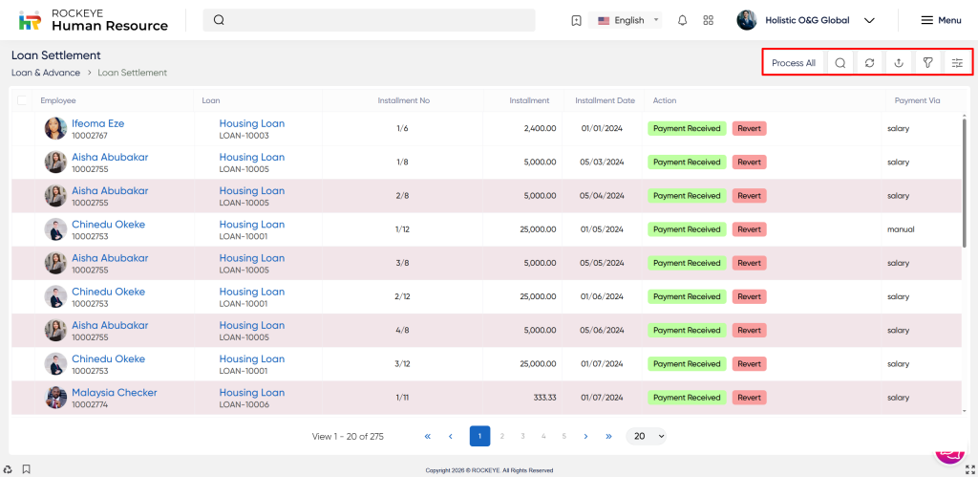Click the search icon beside Process All
The height and width of the screenshot is (477, 978).
(x=840, y=63)
